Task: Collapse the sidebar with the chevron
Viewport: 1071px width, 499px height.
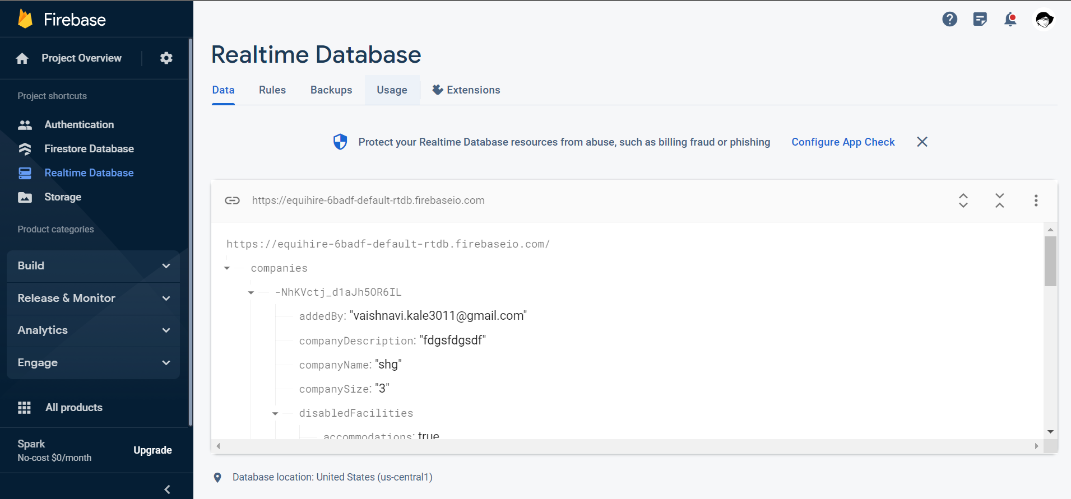Action: point(167,489)
